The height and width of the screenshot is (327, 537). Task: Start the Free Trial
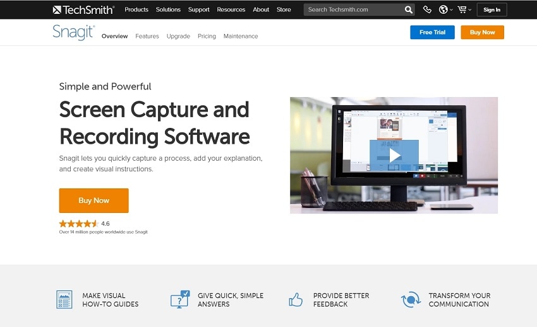(433, 32)
